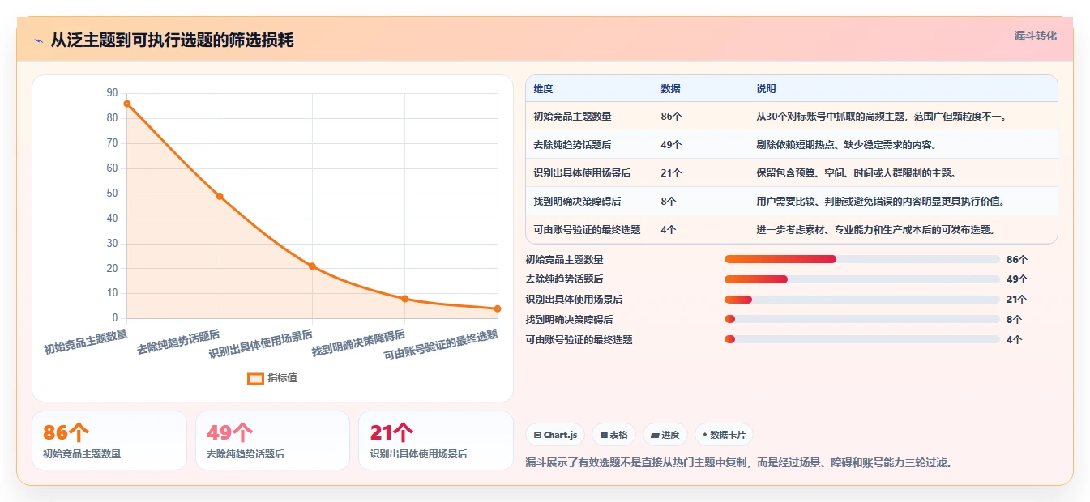Click x-axis label 初始竞品主题数量

pyautogui.click(x=86, y=342)
